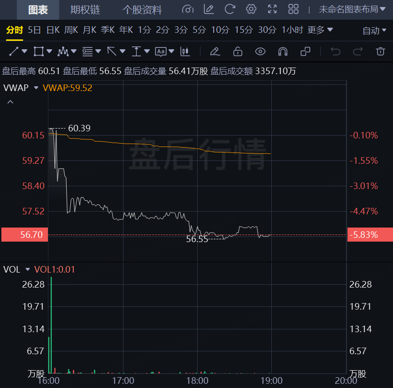Expand the 更多 timeframe dropdown

(x=320, y=30)
